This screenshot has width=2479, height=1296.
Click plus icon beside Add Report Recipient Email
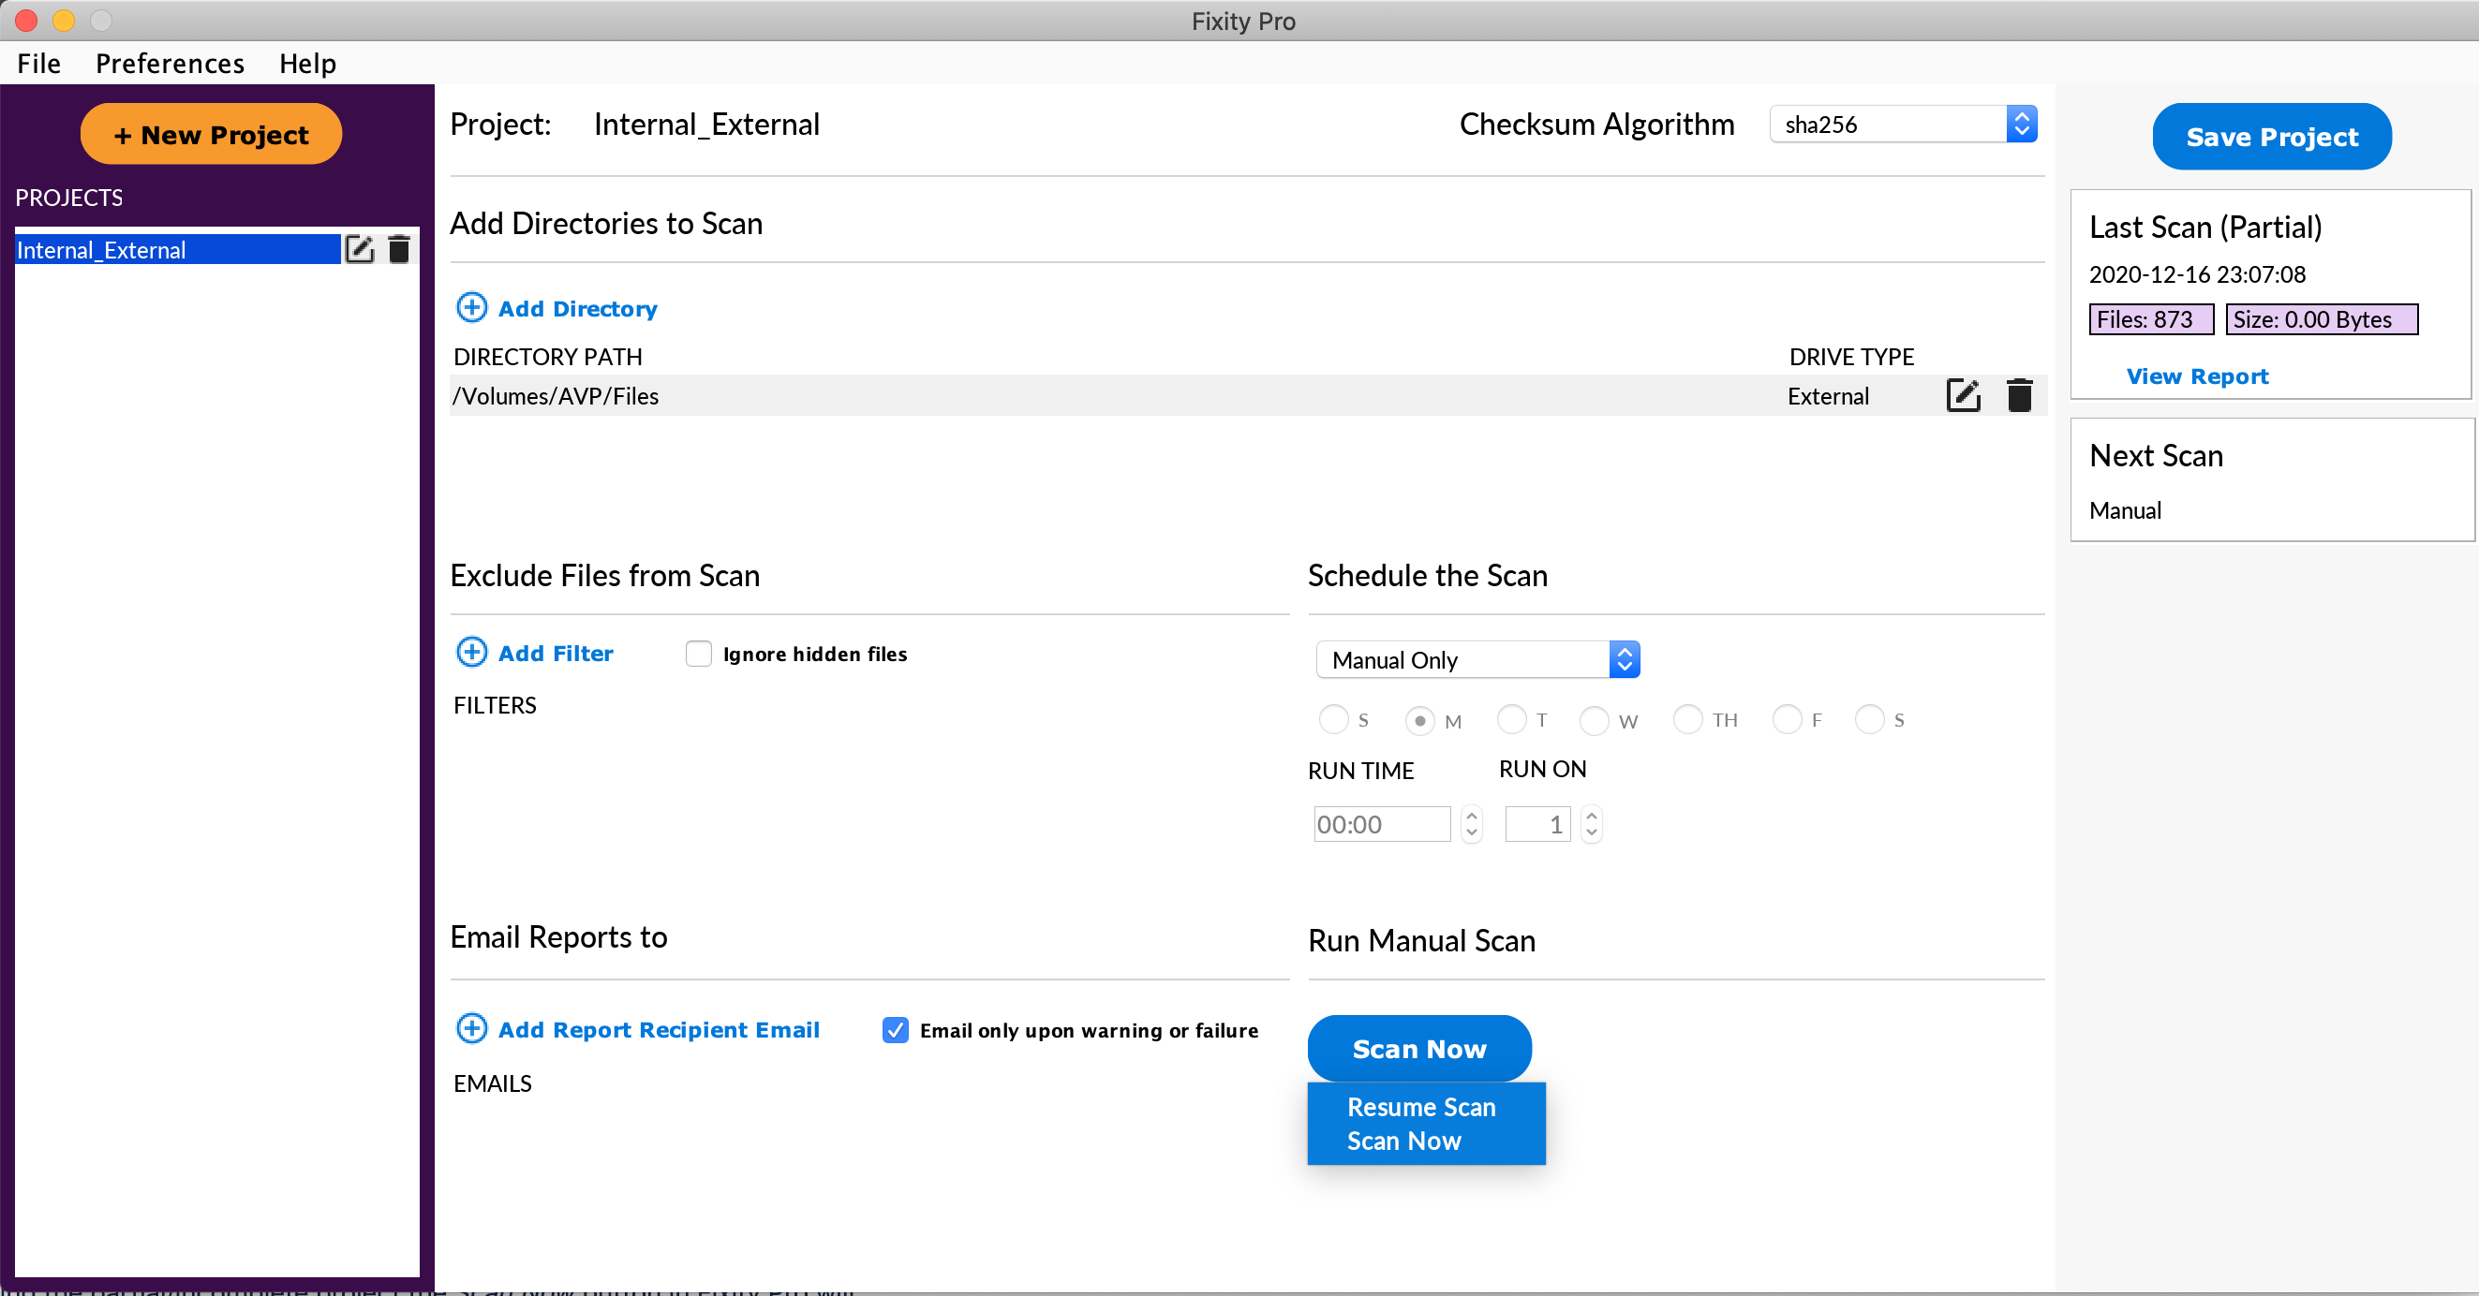coord(471,1028)
